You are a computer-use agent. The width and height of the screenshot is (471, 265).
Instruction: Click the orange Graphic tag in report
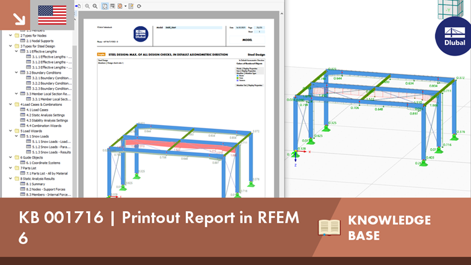101,54
